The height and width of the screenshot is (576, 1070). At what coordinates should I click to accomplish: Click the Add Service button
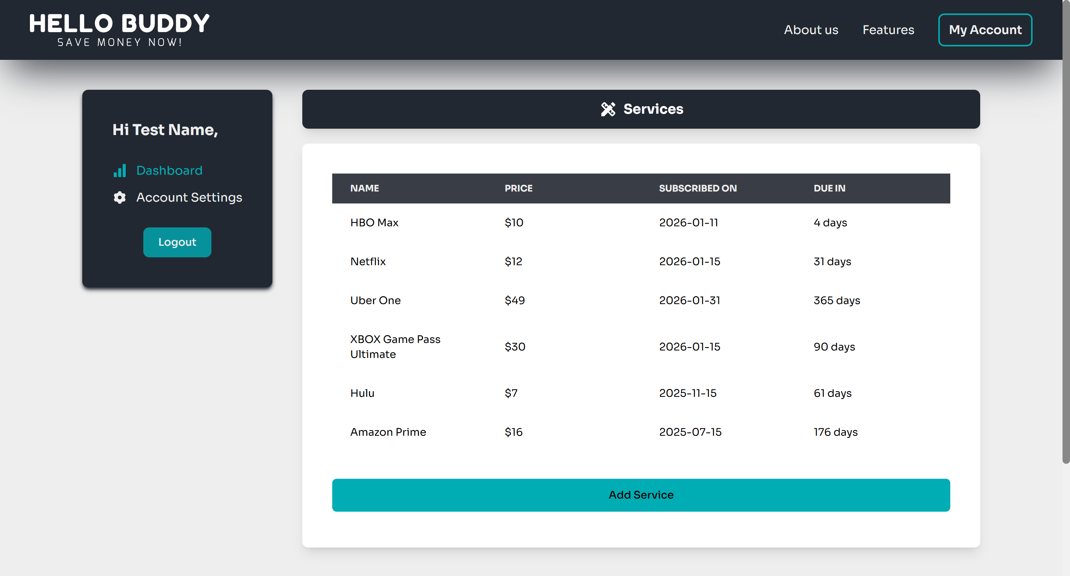(641, 495)
